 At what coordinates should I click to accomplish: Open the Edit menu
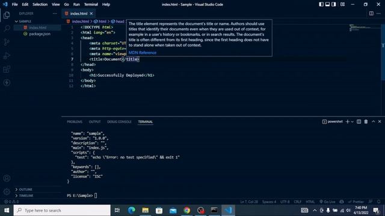pyautogui.click(x=25, y=4)
